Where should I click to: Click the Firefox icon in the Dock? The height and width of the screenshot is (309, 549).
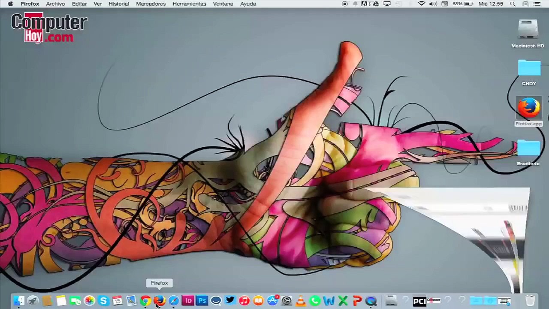(x=160, y=301)
